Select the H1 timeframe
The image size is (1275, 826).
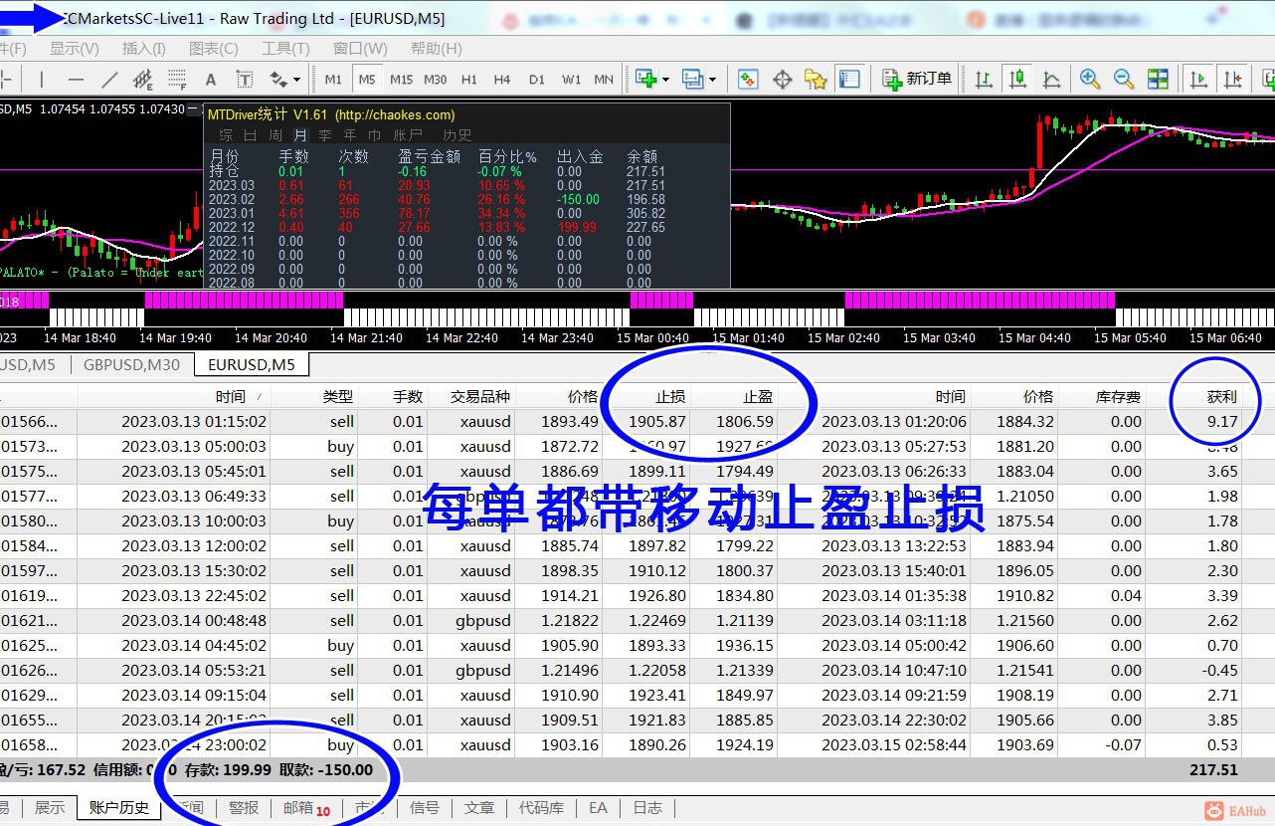coord(469,80)
